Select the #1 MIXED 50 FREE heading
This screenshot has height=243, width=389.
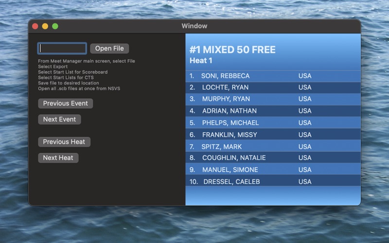pyautogui.click(x=232, y=50)
